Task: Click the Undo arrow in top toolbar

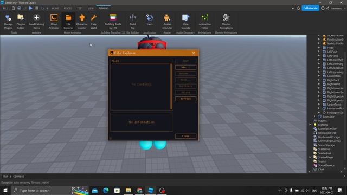Action: point(42,8)
